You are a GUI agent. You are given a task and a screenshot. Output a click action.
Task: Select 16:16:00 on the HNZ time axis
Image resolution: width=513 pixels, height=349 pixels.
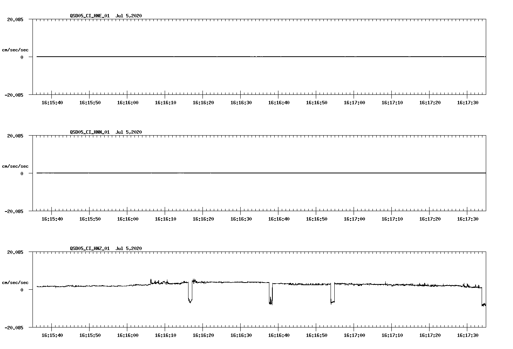pos(128,335)
